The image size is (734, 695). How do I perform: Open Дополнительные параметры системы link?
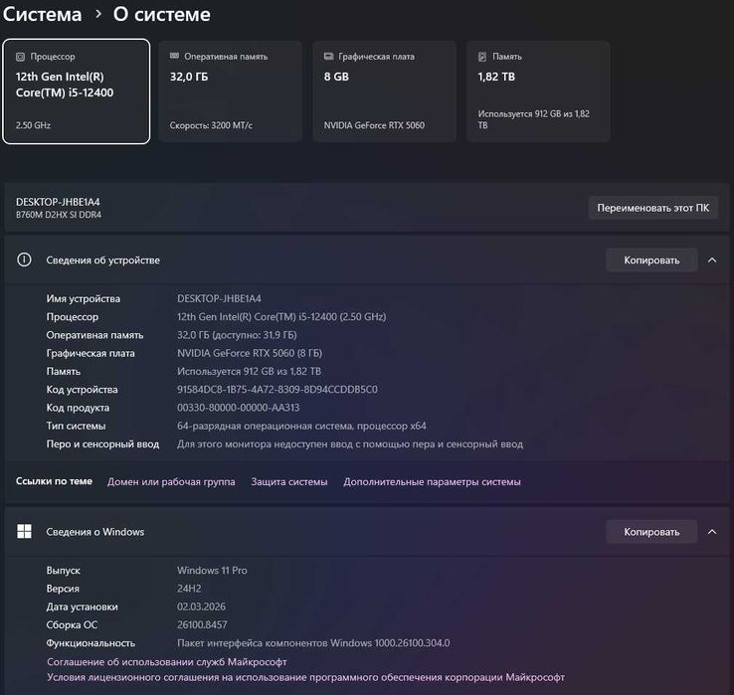point(432,481)
